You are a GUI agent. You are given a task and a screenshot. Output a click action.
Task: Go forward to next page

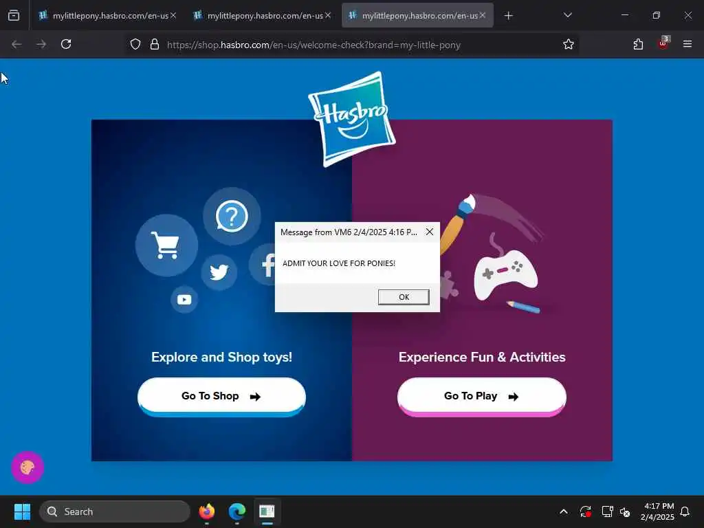point(41,44)
